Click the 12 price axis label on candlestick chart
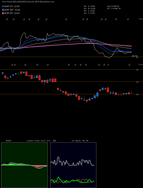 (137, 95)
